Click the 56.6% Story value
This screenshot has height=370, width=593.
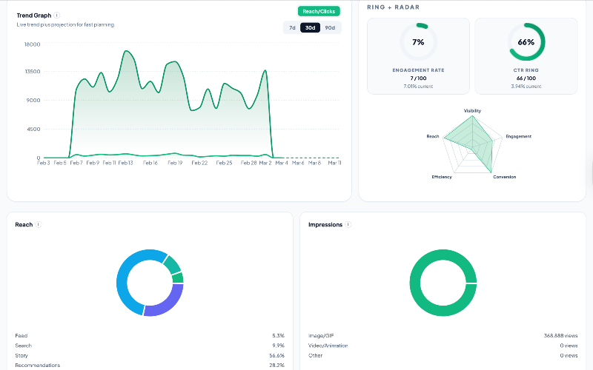(x=276, y=356)
